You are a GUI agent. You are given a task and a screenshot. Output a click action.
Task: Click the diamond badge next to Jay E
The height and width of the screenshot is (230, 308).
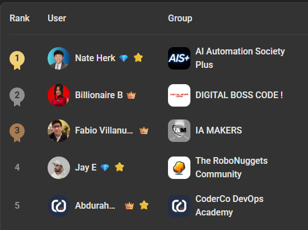(105, 168)
